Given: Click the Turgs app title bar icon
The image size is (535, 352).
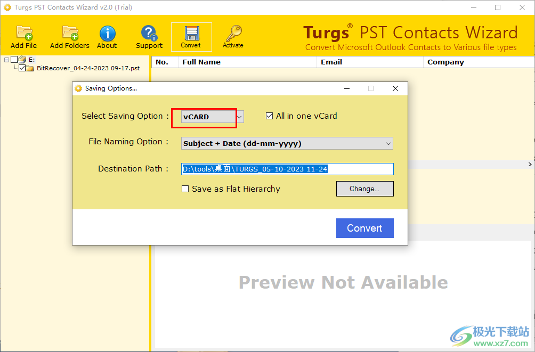Looking at the screenshot, I should coord(7,7).
